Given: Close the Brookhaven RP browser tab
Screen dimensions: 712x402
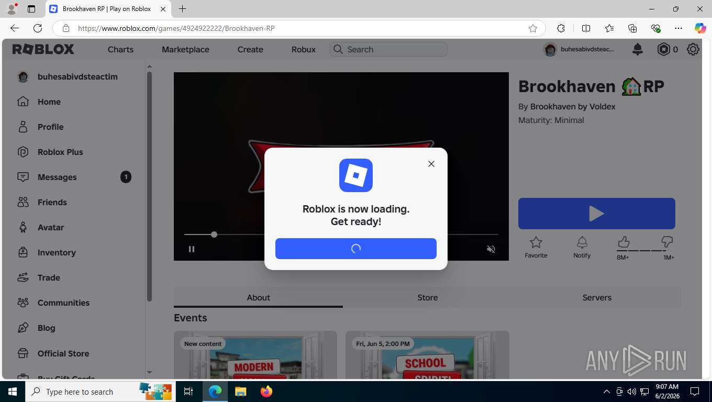Looking at the screenshot, I should tap(163, 9).
